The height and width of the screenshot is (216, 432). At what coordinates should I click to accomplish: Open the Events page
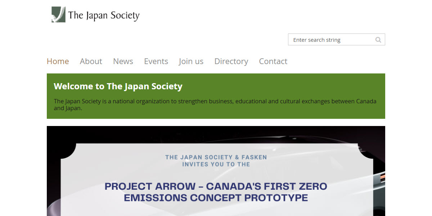point(156,61)
